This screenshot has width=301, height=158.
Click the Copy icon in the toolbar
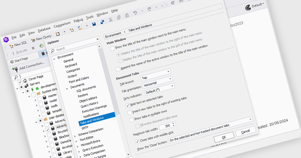(119, 18)
